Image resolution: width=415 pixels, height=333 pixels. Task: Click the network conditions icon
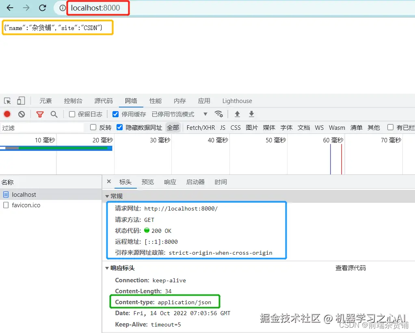click(219, 114)
